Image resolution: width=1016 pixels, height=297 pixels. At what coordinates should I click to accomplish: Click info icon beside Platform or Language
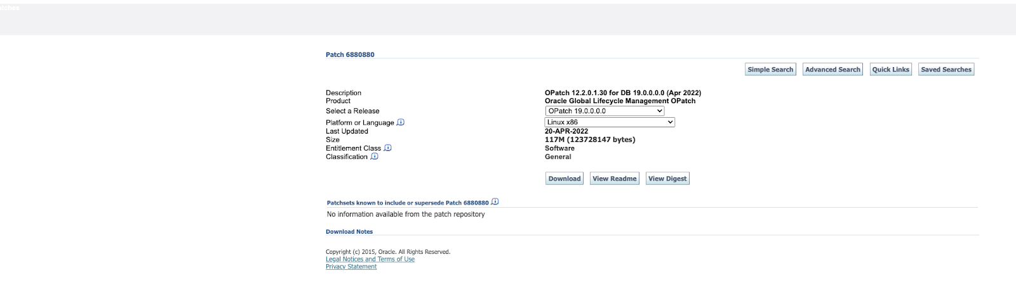pos(401,122)
